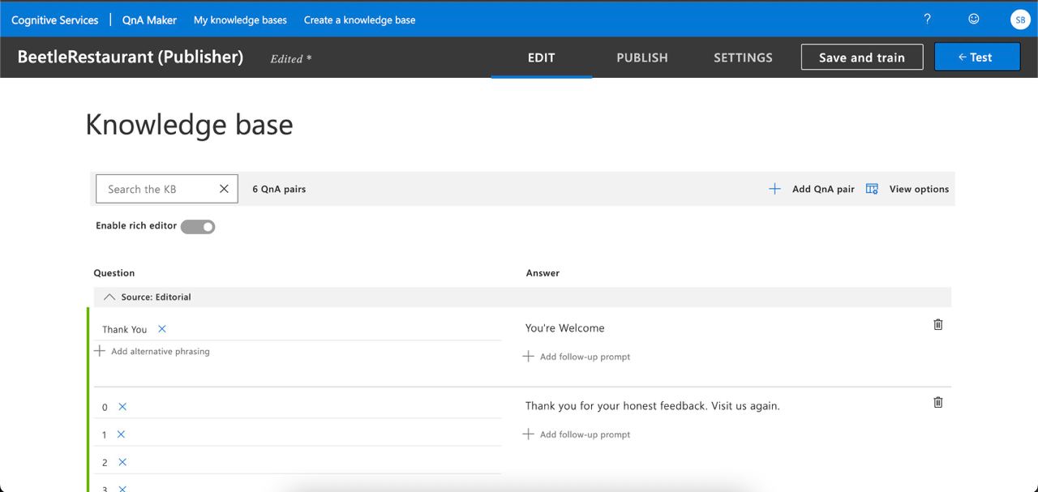Remove question phrasing 2
Viewport: 1038px width, 492px height.
(x=122, y=462)
